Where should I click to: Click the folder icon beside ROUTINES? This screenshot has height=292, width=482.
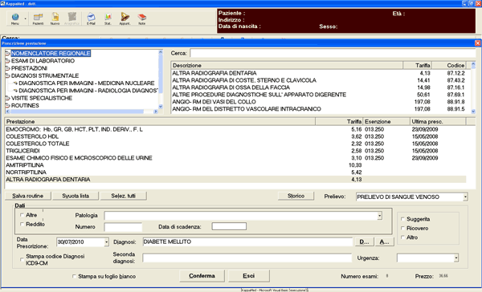coord(8,106)
